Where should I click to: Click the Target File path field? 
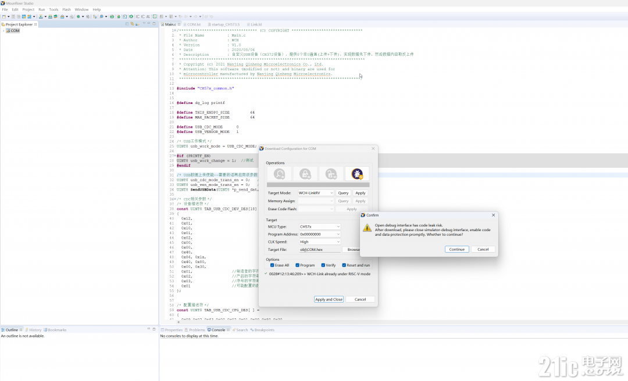point(320,249)
